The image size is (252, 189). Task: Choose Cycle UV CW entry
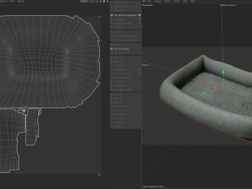125,111
